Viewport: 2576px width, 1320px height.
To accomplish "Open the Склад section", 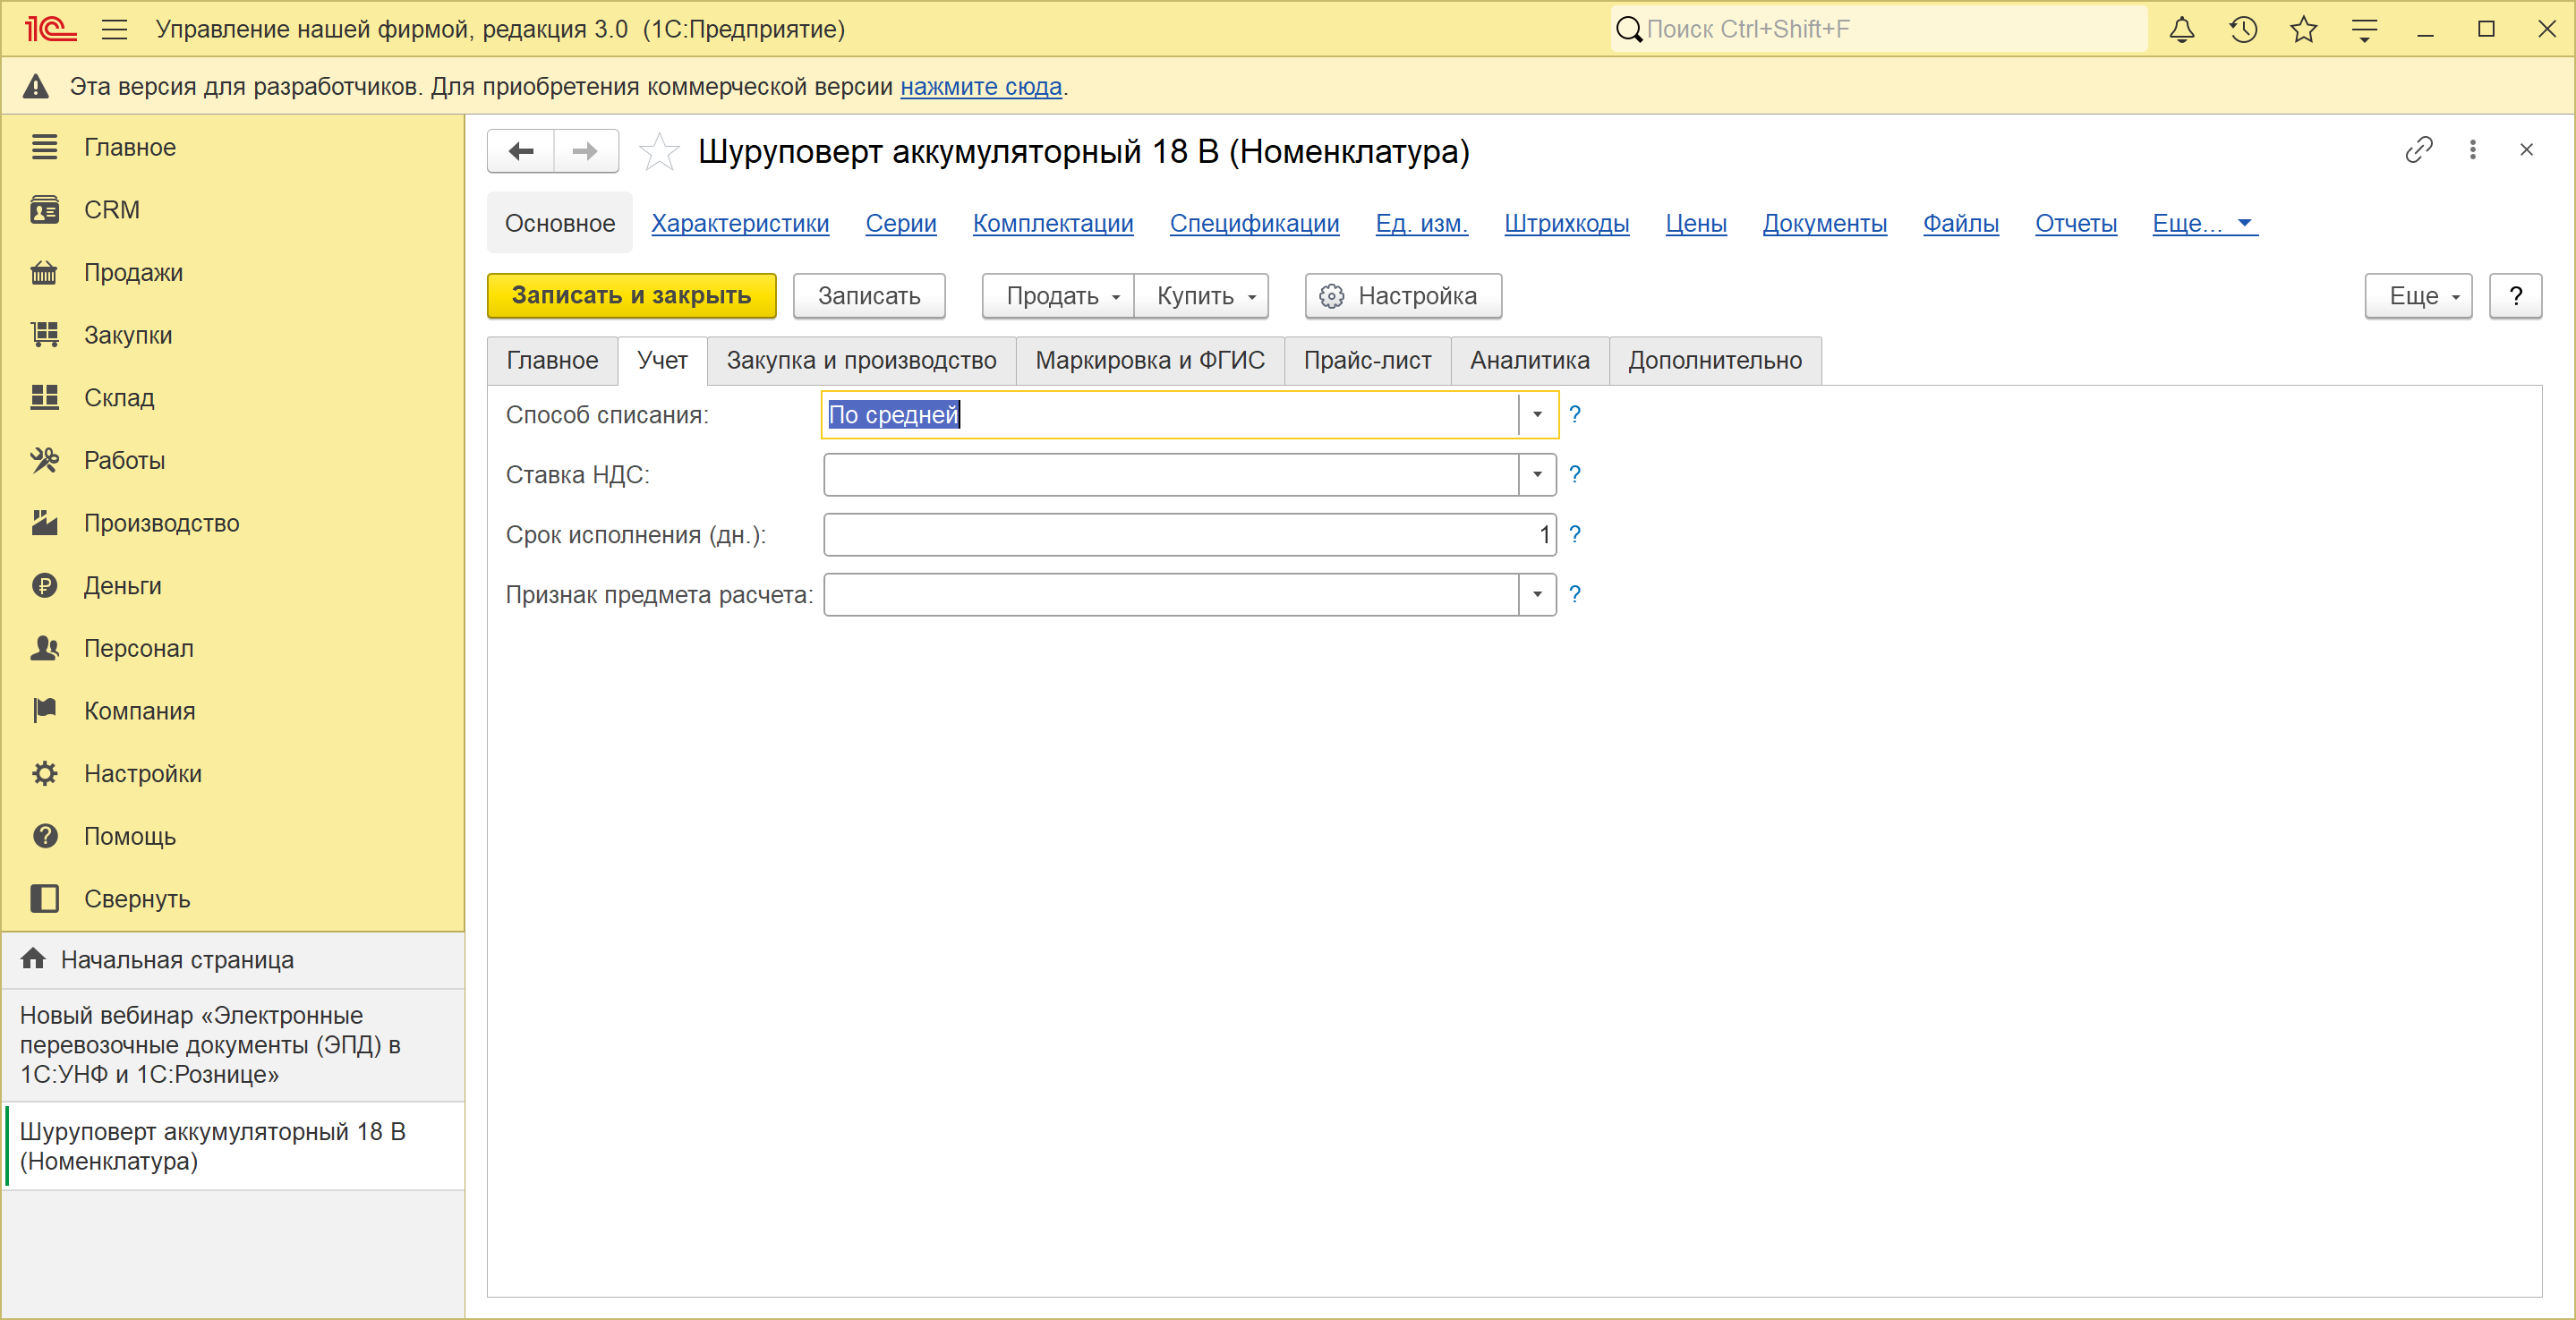I will click(232, 398).
